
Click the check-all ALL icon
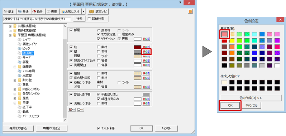click(72, 110)
